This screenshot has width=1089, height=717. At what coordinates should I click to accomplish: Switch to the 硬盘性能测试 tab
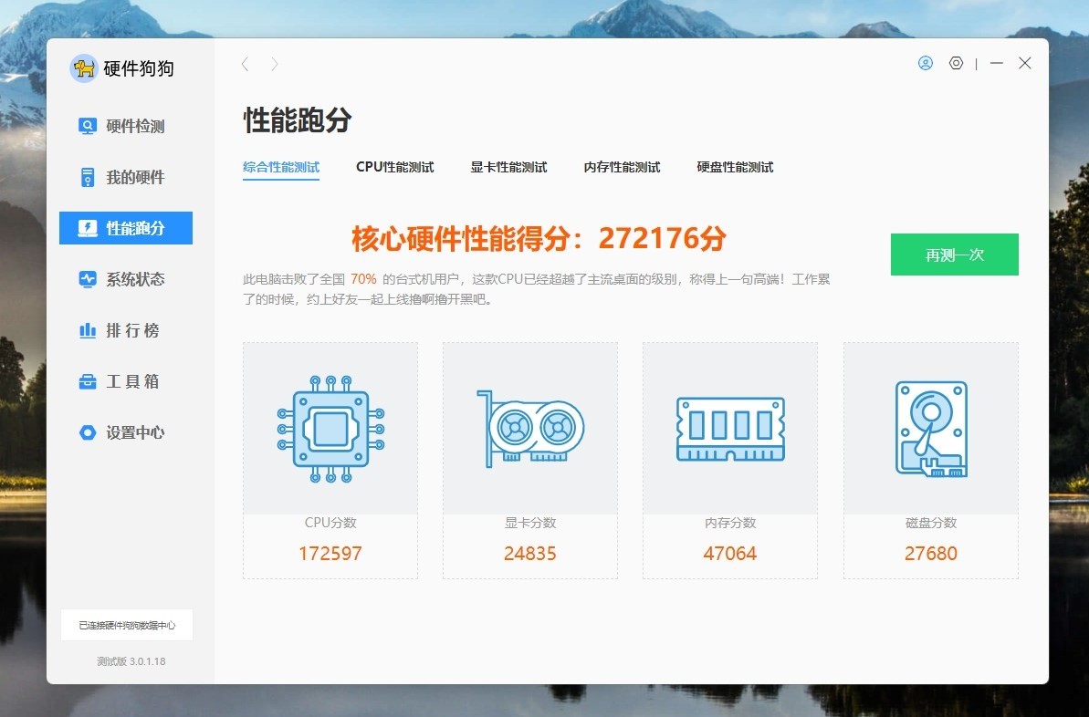pos(734,167)
